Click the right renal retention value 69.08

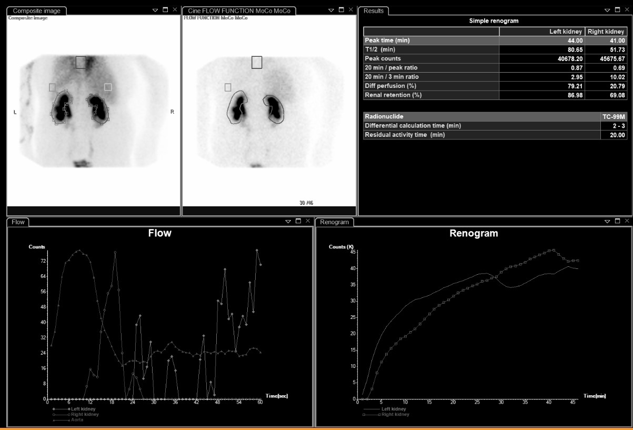pyautogui.click(x=616, y=95)
